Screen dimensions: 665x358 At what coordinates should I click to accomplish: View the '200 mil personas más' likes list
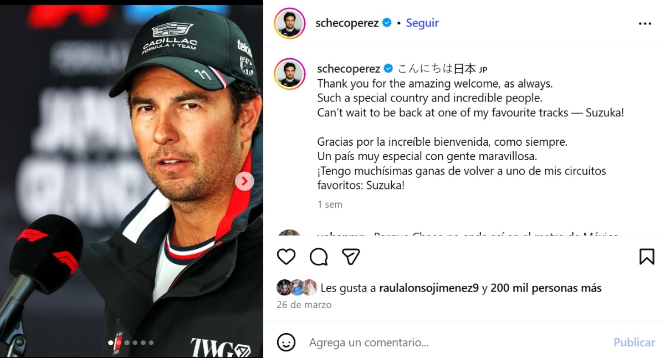(546, 288)
